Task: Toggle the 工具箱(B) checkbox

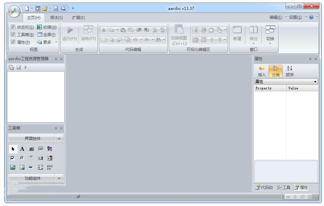Action: pyautogui.click(x=13, y=34)
